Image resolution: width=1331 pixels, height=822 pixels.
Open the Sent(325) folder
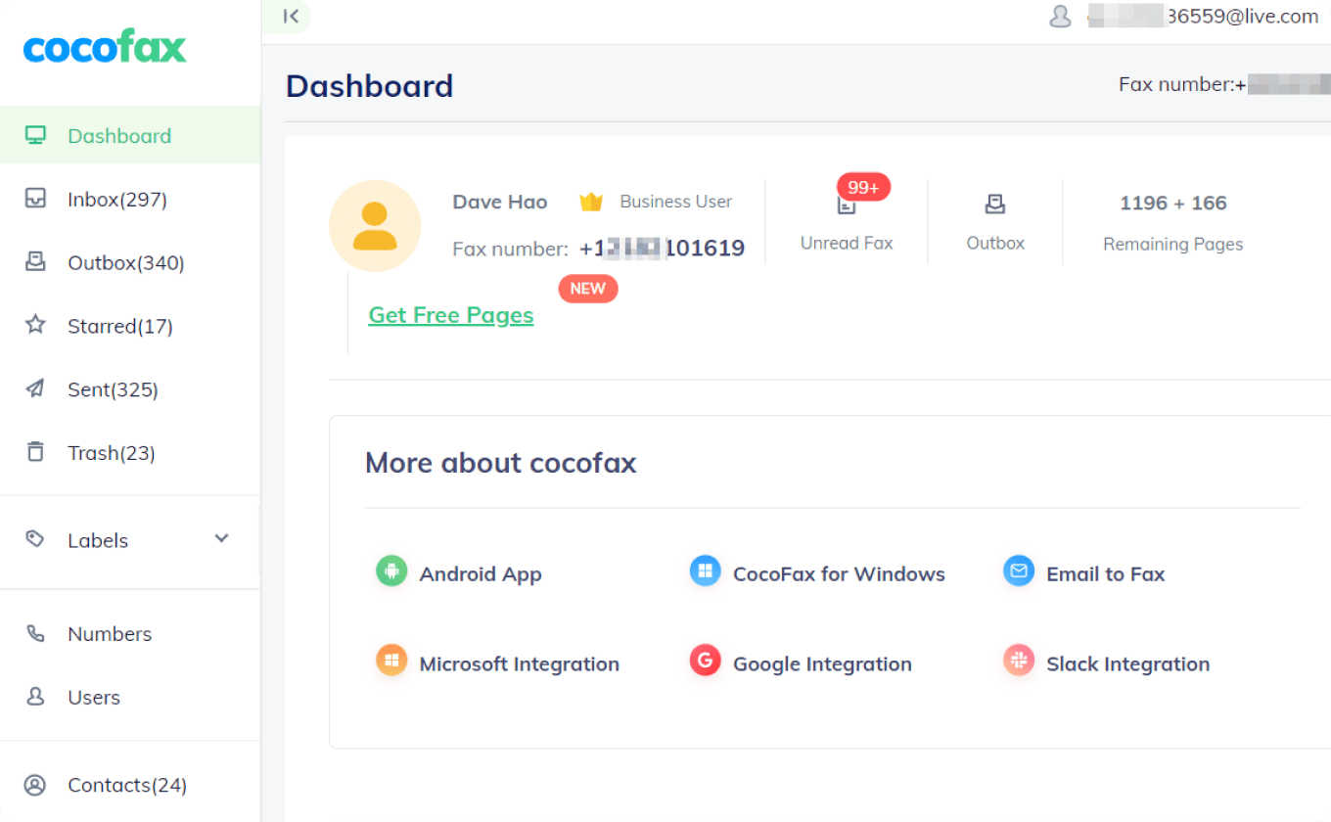(130, 389)
